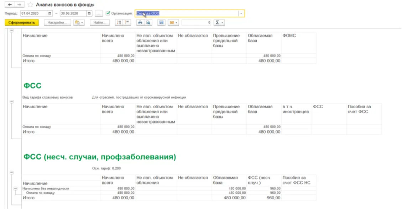The image size is (402, 209).
Task: Open calendar for period start date
Action: pos(50,14)
